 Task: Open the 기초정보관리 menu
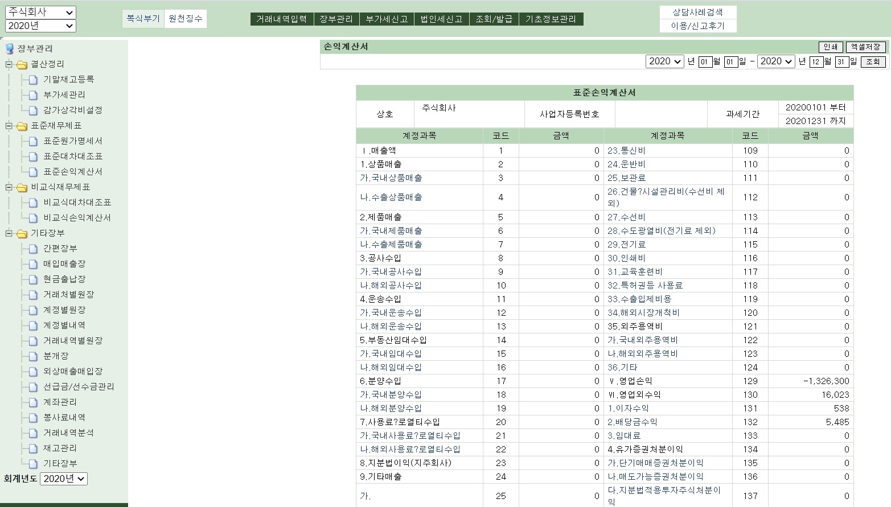(x=551, y=19)
